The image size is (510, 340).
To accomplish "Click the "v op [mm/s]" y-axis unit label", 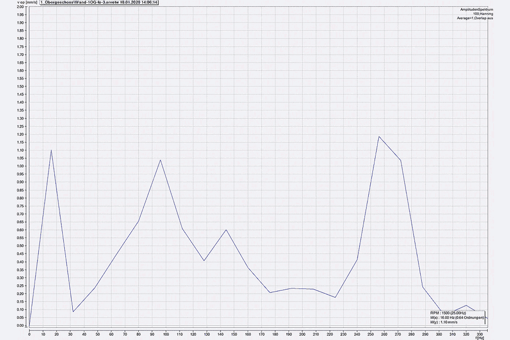I will [11, 3].
